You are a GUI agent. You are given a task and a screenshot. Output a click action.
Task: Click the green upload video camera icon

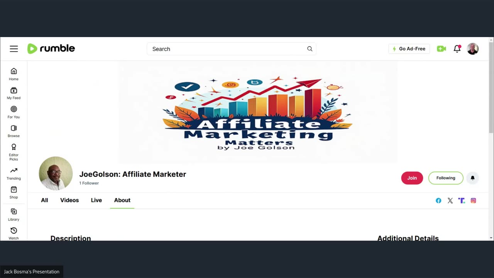[442, 49]
